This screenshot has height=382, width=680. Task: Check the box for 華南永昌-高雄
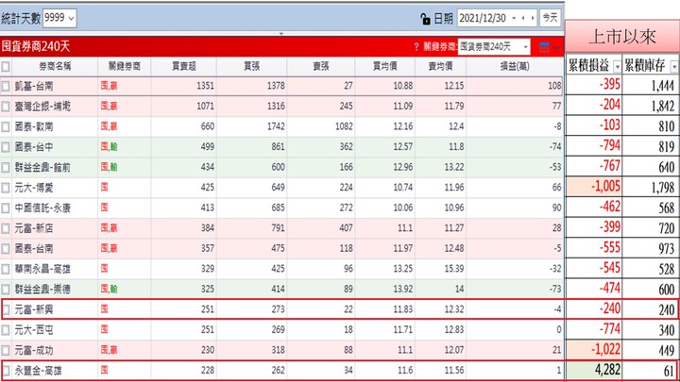tap(6, 270)
